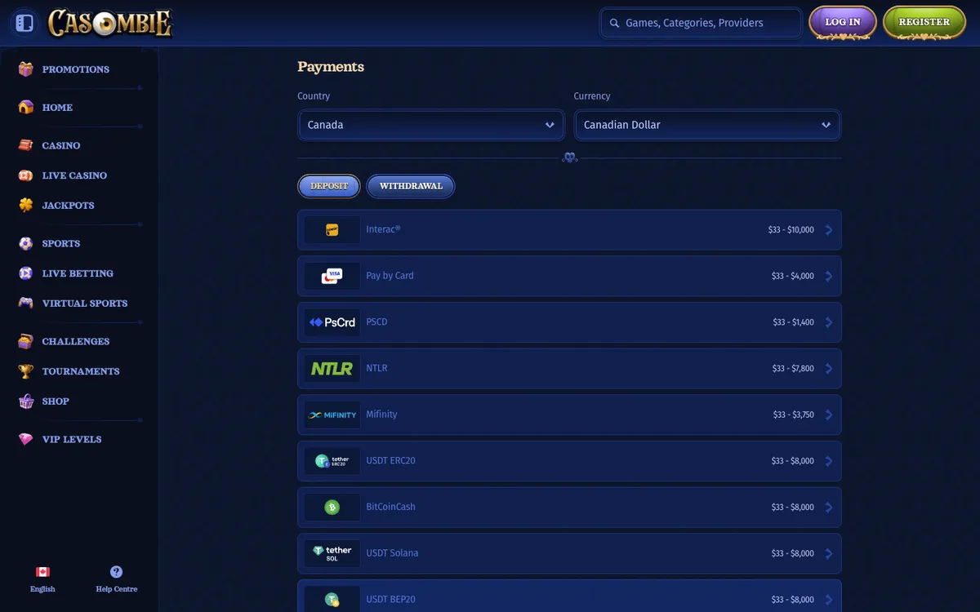Click the Tether ERC20 logo
Viewport: 980px width, 612px height.
(x=332, y=461)
